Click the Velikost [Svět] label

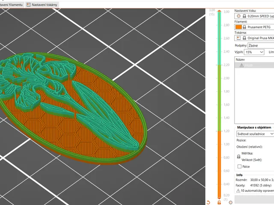click(x=252, y=160)
